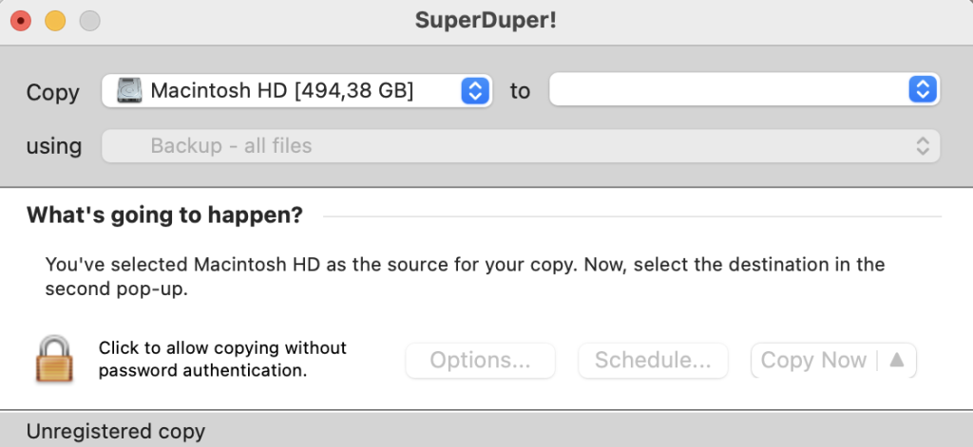973x447 pixels.
Task: Click the blue arrows on the destination pop-up
Action: [921, 90]
